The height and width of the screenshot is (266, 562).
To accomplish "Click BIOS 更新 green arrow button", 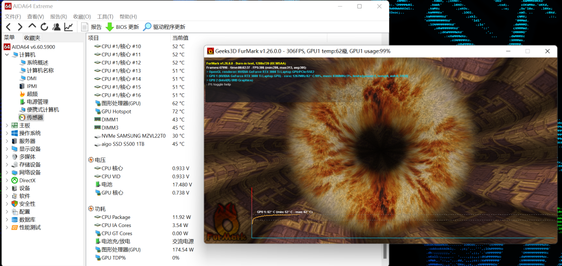I will point(122,27).
